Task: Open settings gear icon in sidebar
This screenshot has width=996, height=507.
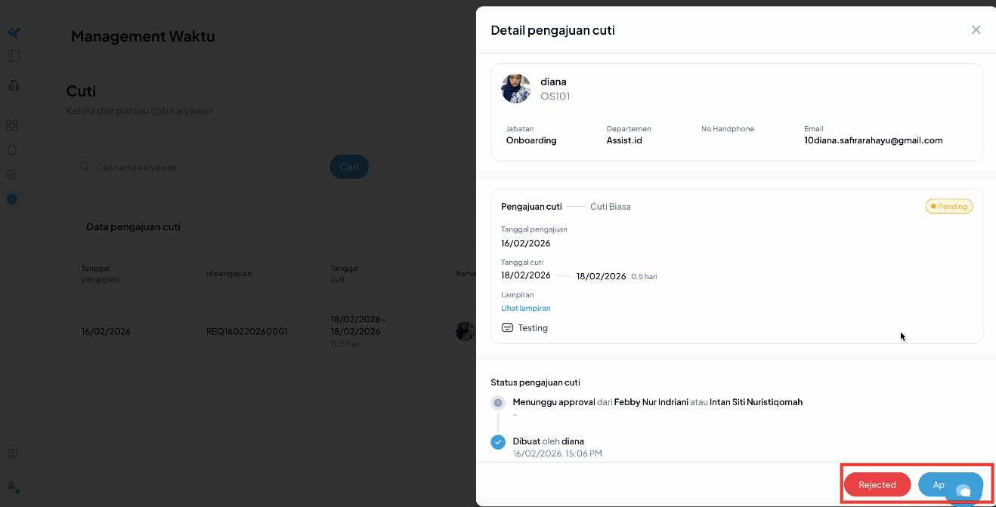Action: click(x=12, y=454)
